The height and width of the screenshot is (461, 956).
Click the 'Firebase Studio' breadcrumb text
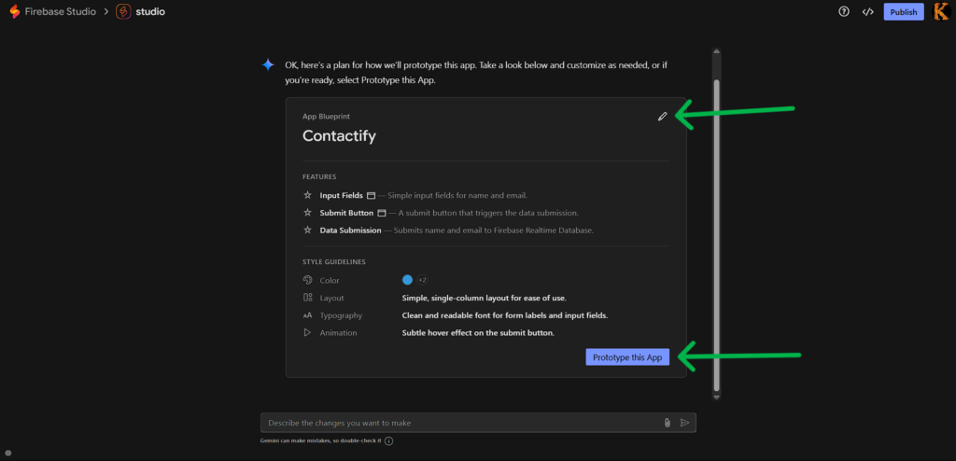click(61, 11)
